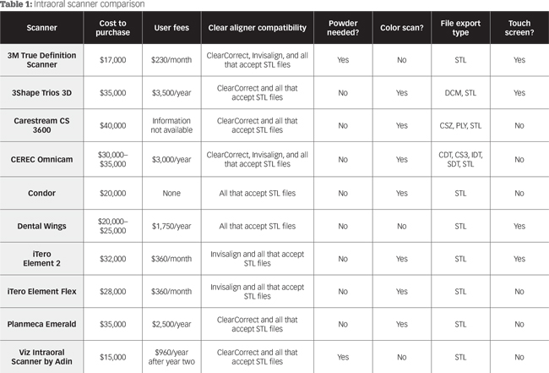Click the "$960/year after year two" cell
549x373 pixels.
(171, 356)
